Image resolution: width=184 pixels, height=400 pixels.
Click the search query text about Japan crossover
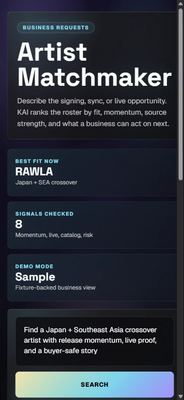click(x=91, y=340)
